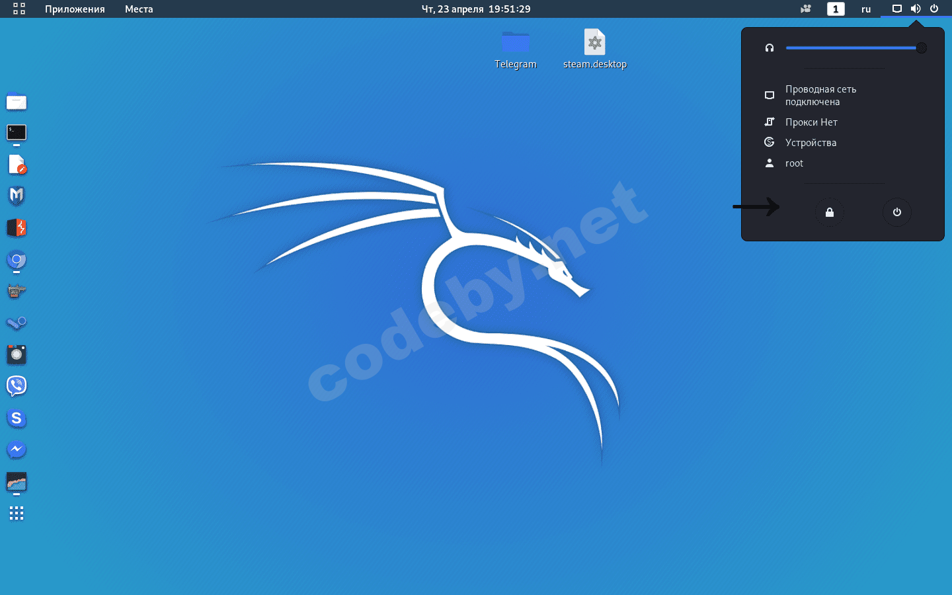952x595 pixels.
Task: Open the steam.desktop file on desktop
Action: tap(594, 42)
